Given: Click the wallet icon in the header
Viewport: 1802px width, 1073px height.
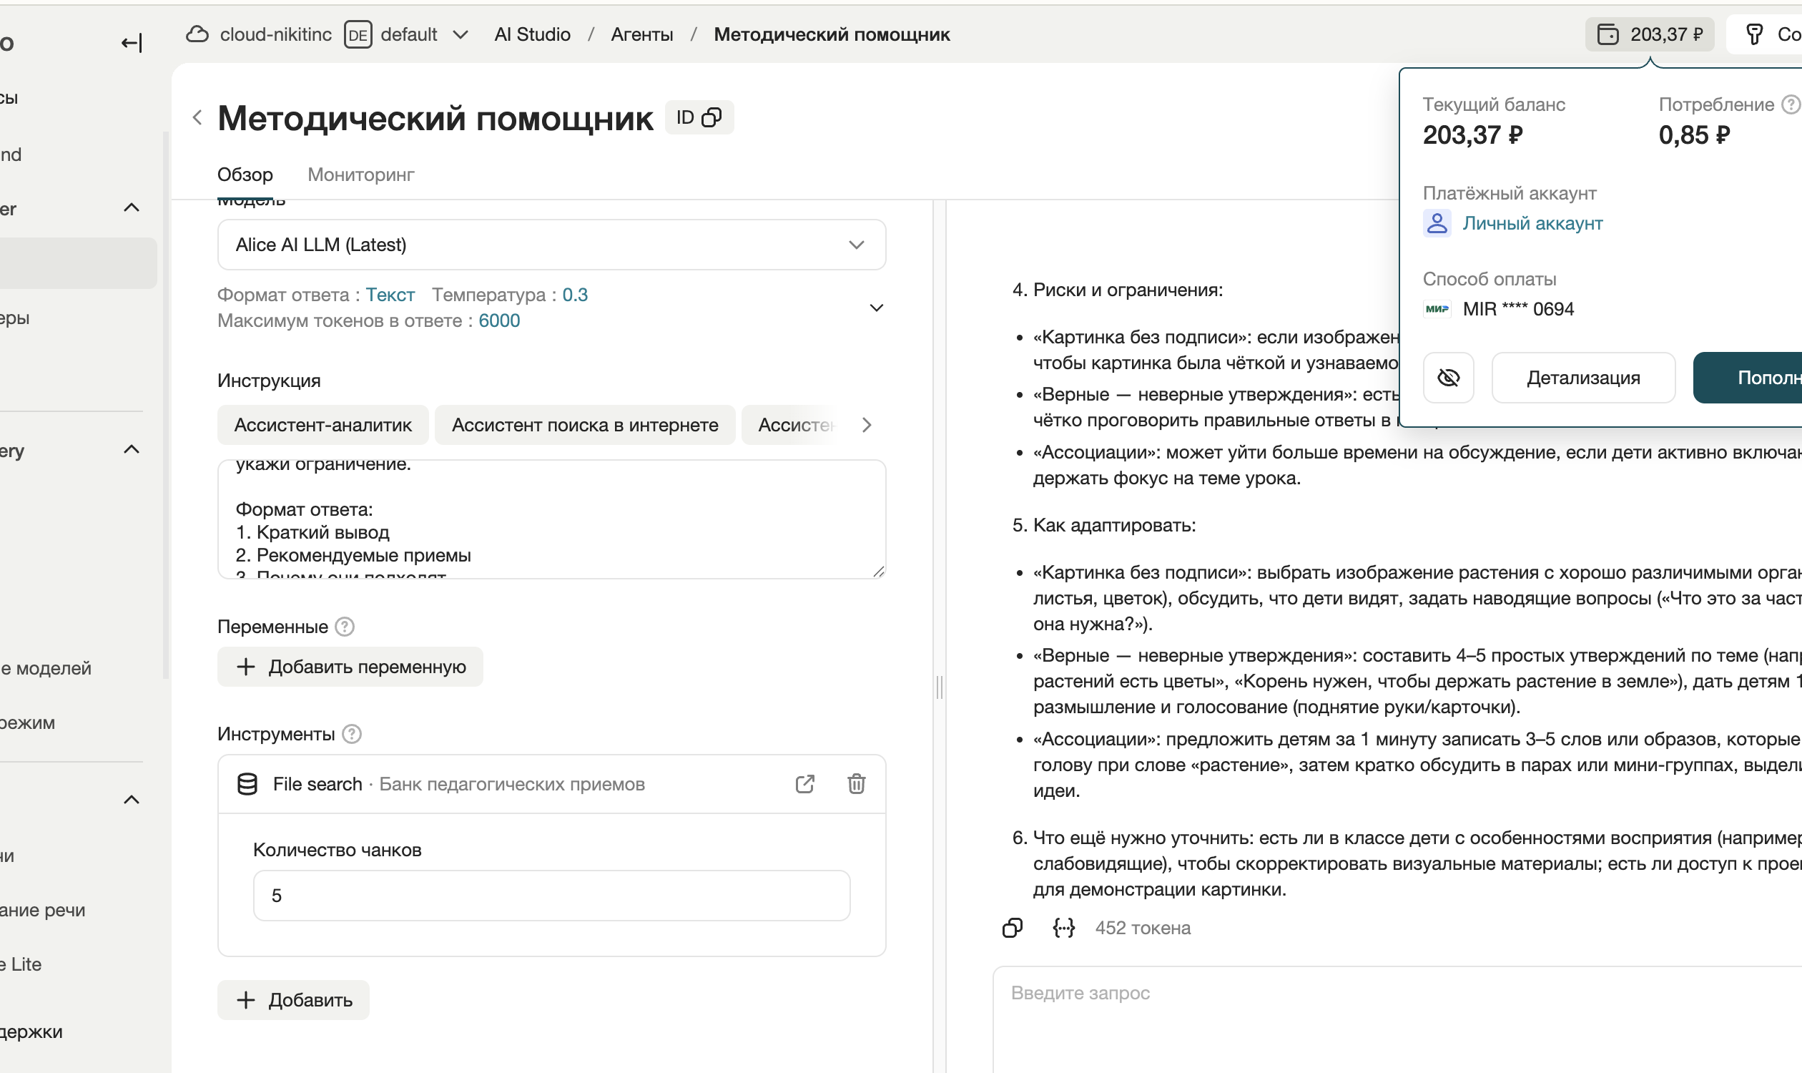Looking at the screenshot, I should coord(1607,34).
